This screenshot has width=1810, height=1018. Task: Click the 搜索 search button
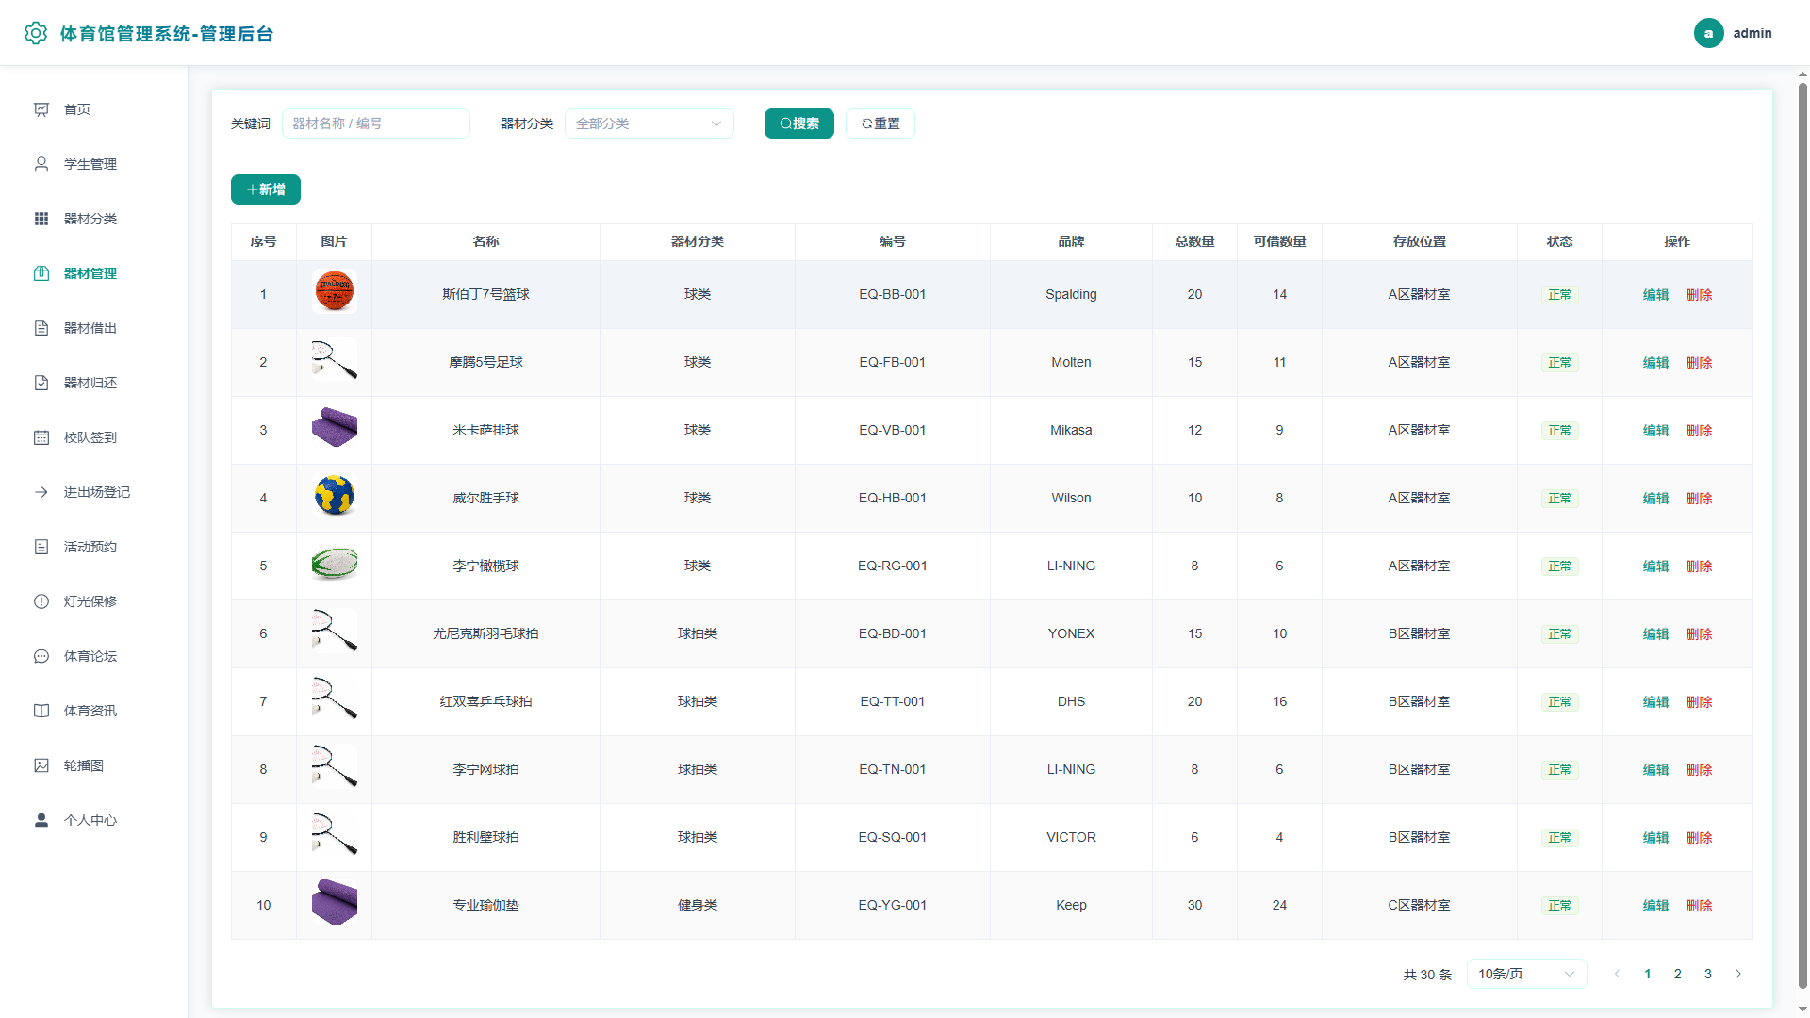798,123
